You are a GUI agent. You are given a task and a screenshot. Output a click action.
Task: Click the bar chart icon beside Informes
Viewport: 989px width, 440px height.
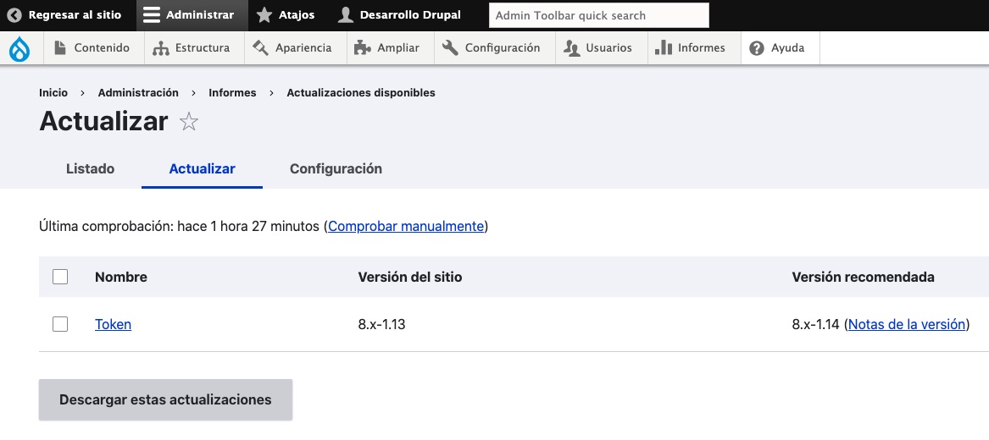pyautogui.click(x=664, y=48)
